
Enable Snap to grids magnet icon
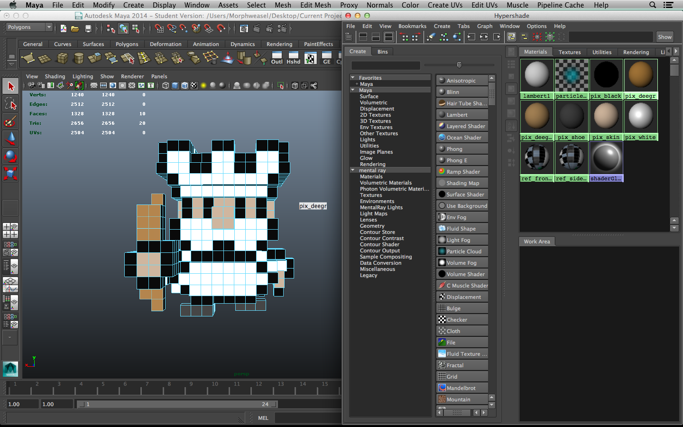(159, 28)
